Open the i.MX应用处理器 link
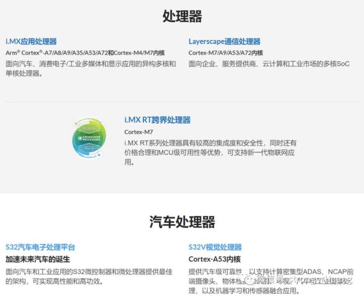Viewport: 364px width, 296px height. (31, 41)
